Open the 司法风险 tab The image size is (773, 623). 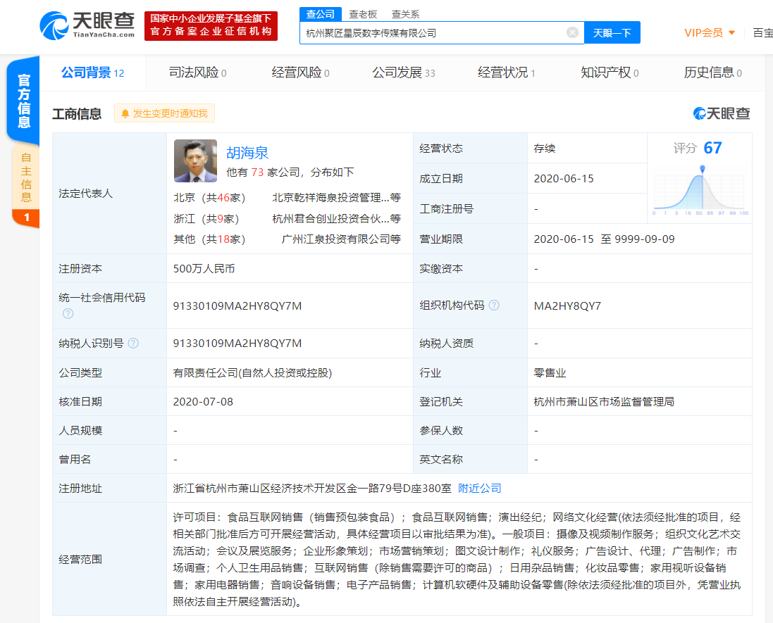(x=197, y=73)
